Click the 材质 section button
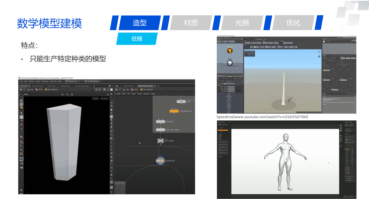 191,23
